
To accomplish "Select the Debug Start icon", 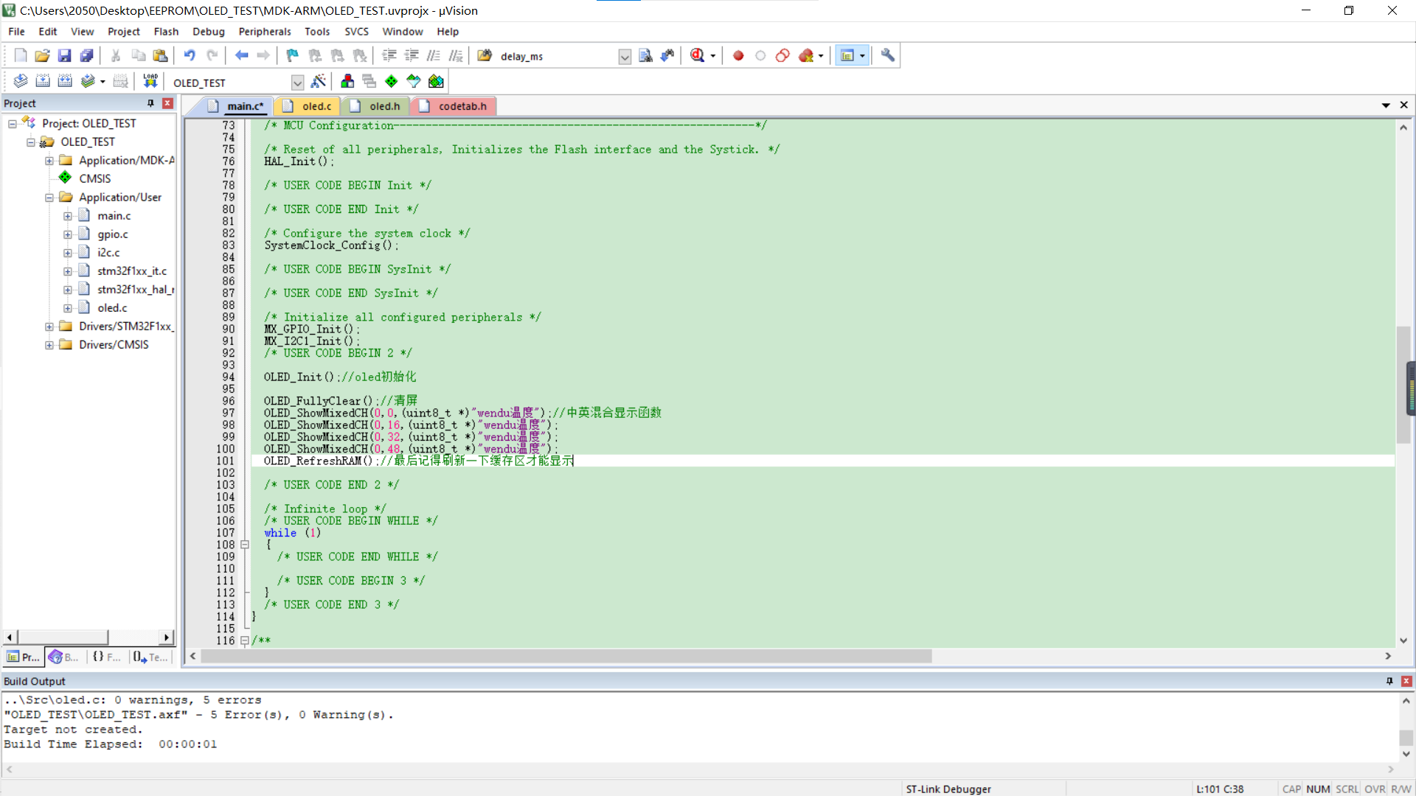I will 696,55.
